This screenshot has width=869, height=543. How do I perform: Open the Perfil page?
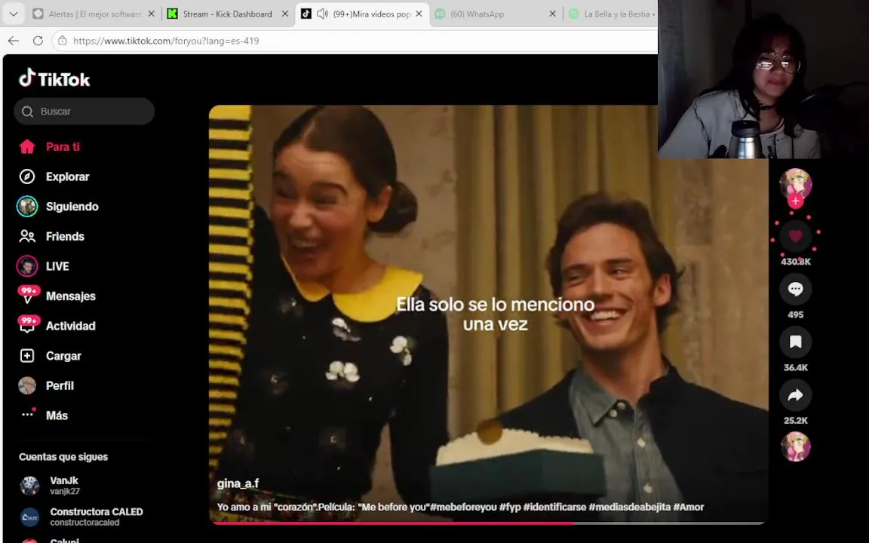tap(60, 386)
